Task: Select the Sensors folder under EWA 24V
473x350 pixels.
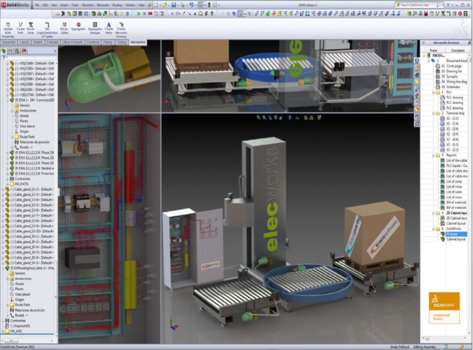Action: coord(22,105)
